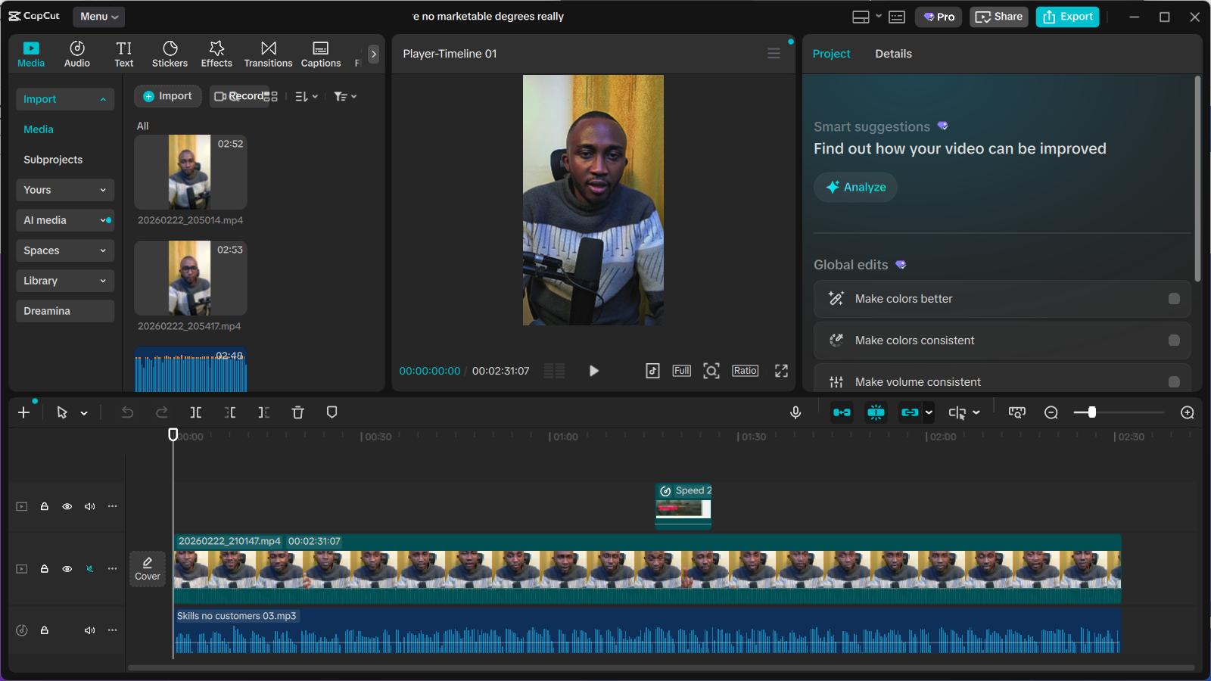Viewport: 1211px width, 681px height.
Task: Expand the AI media dropdown
Action: pyautogui.click(x=65, y=220)
